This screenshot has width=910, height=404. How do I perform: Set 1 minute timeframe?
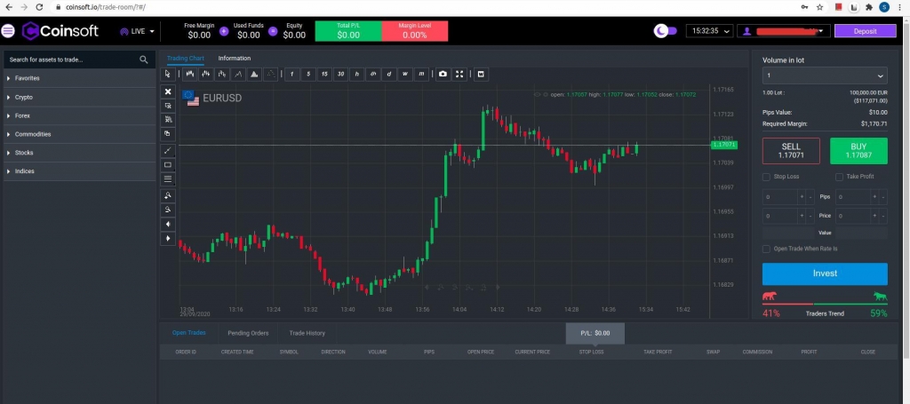coord(291,75)
